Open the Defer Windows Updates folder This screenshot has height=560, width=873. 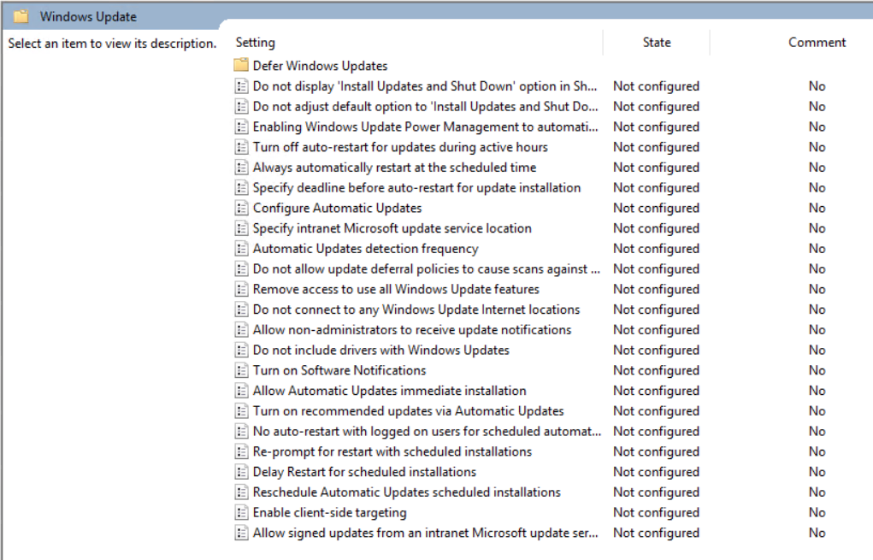tap(320, 66)
